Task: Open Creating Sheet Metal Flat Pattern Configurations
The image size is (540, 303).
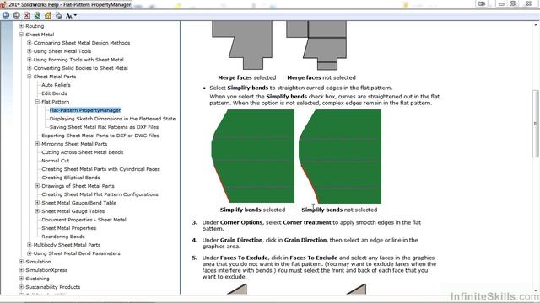Action: coord(100,194)
